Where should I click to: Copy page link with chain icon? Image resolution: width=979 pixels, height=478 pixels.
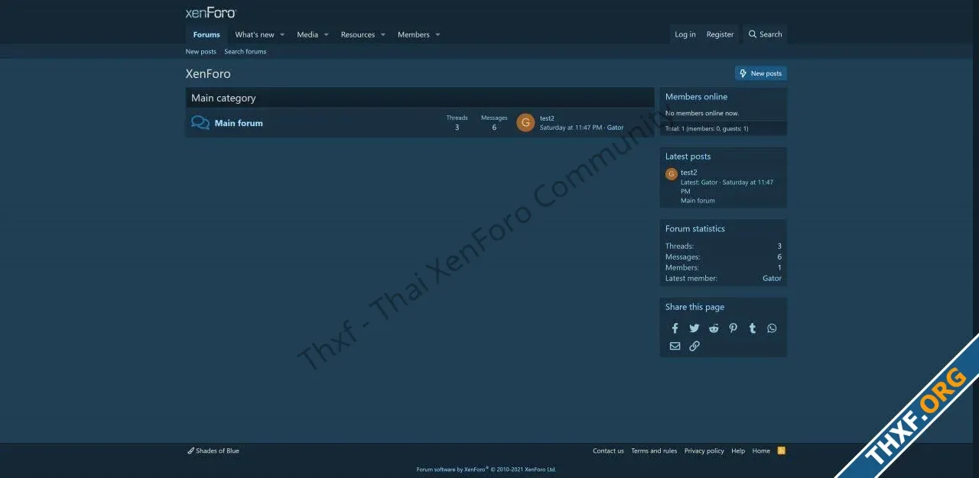click(x=694, y=346)
